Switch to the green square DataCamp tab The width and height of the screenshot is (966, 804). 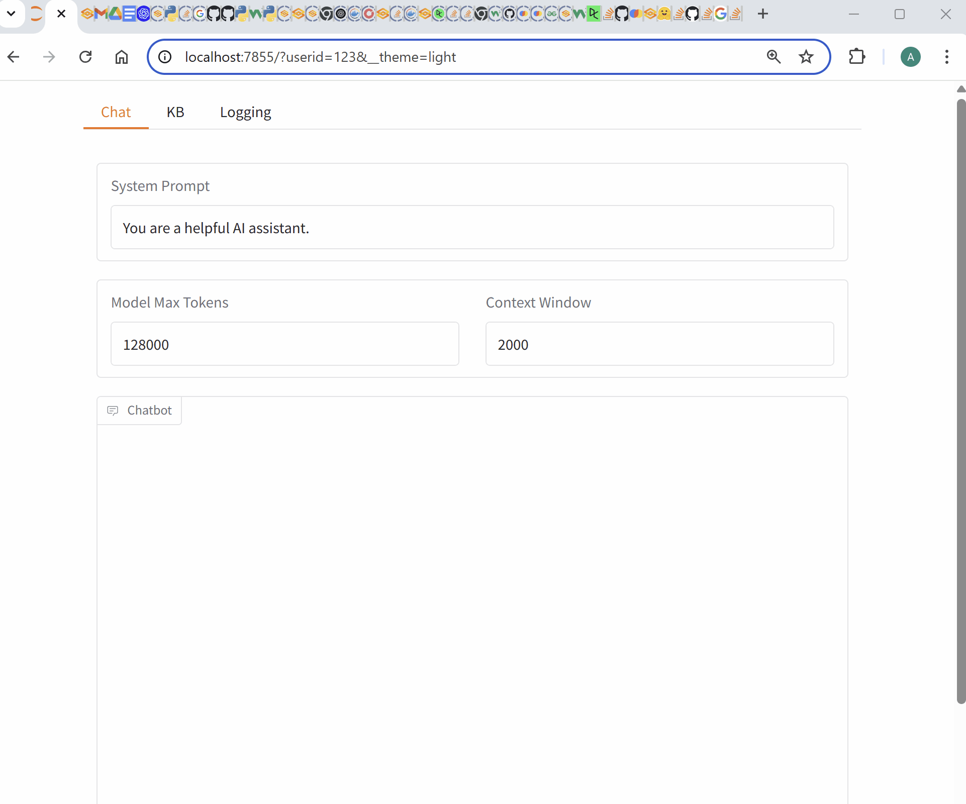point(594,14)
